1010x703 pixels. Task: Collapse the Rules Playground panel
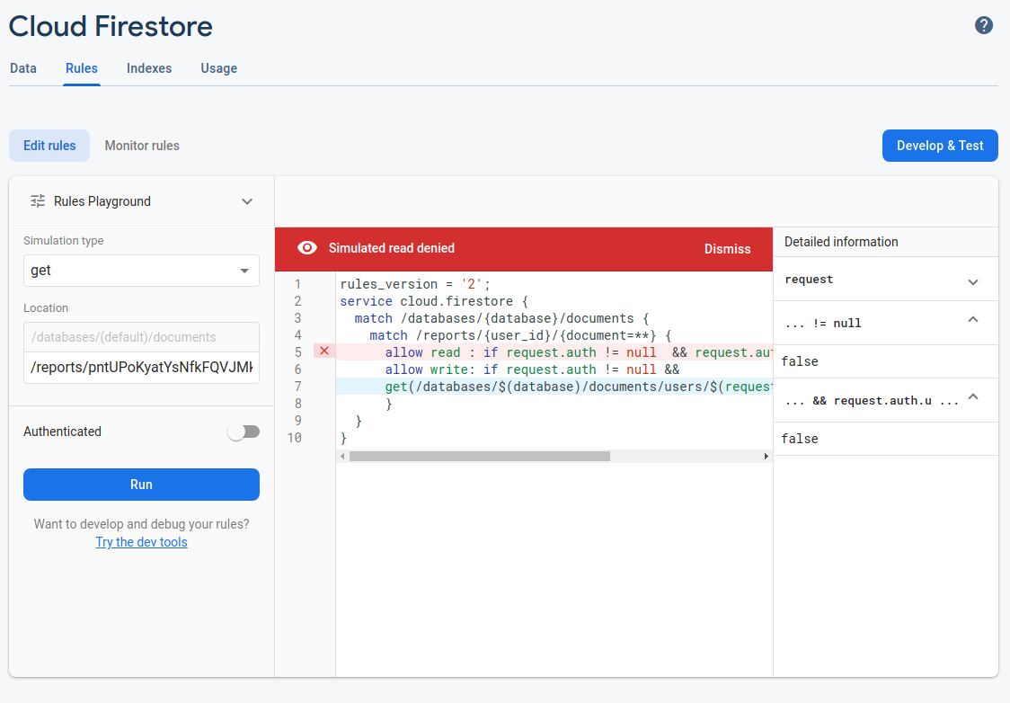(x=247, y=201)
